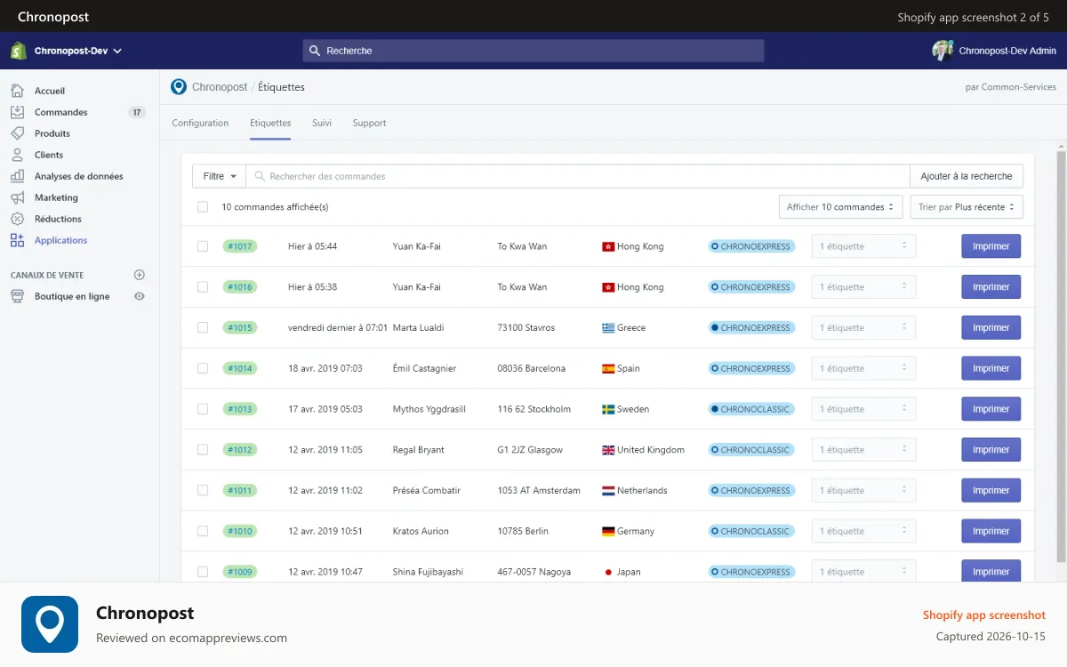Print label for order #1017
The image size is (1067, 667).
(x=991, y=246)
